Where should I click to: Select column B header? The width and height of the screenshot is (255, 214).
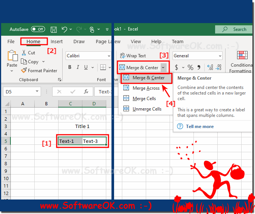point(46,104)
